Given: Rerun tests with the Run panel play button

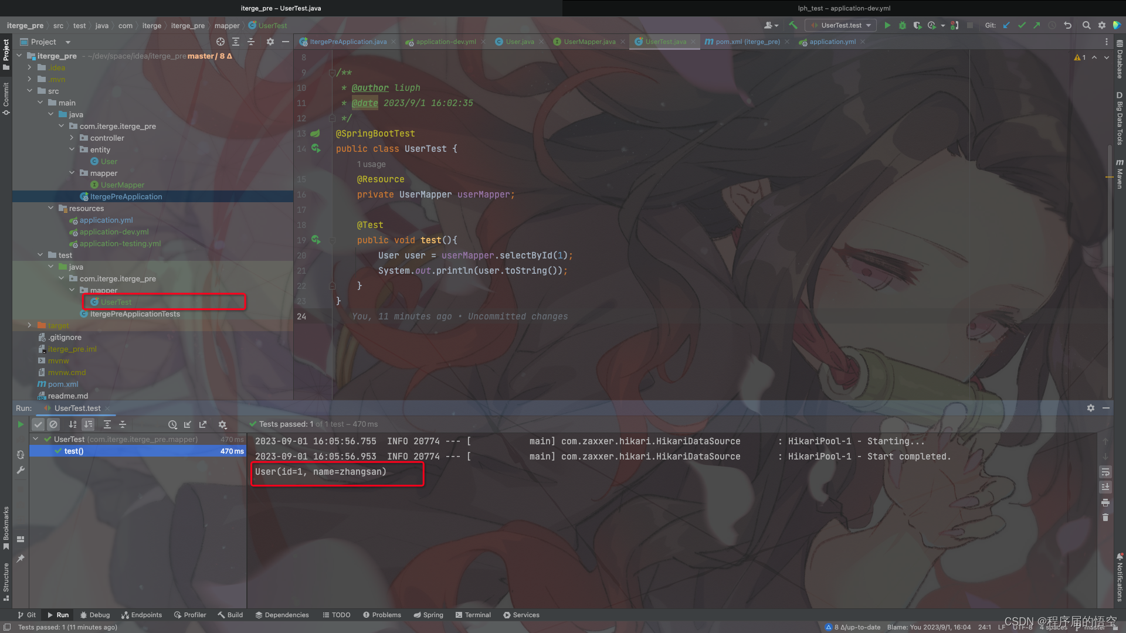Looking at the screenshot, I should (21, 424).
